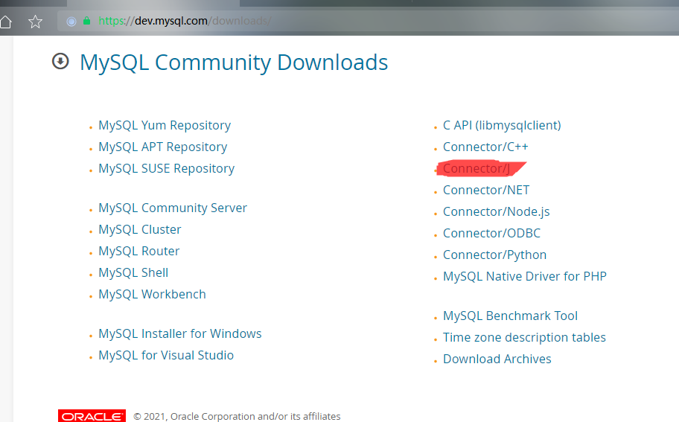Open MySQL Workbench download page
Image resolution: width=679 pixels, height=422 pixels.
tap(152, 294)
